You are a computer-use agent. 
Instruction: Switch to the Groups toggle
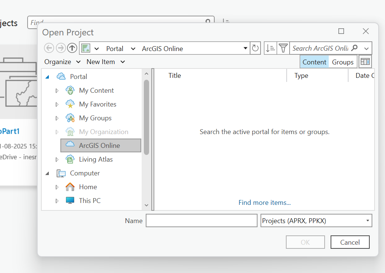click(x=343, y=62)
